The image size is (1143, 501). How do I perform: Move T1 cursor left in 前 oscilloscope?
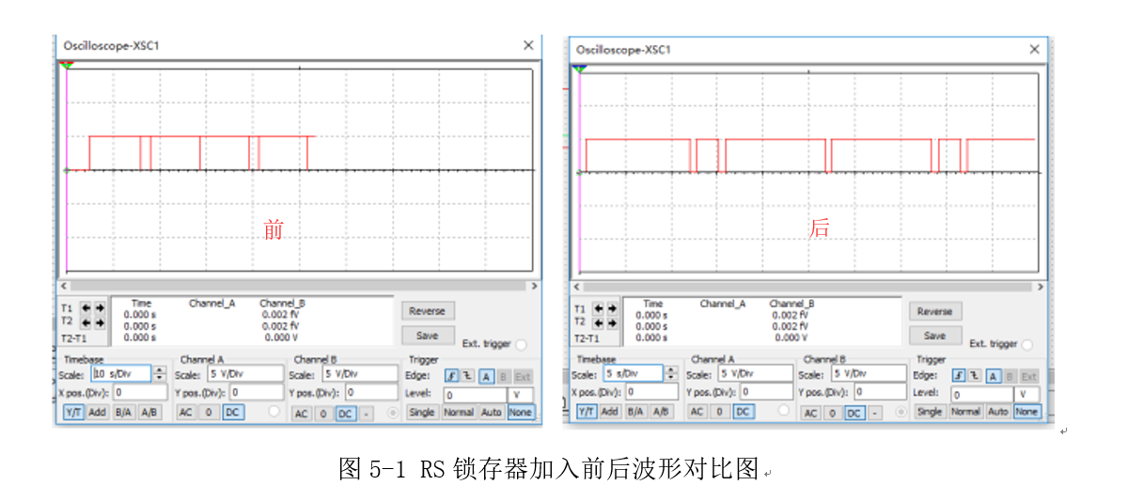coord(85,307)
